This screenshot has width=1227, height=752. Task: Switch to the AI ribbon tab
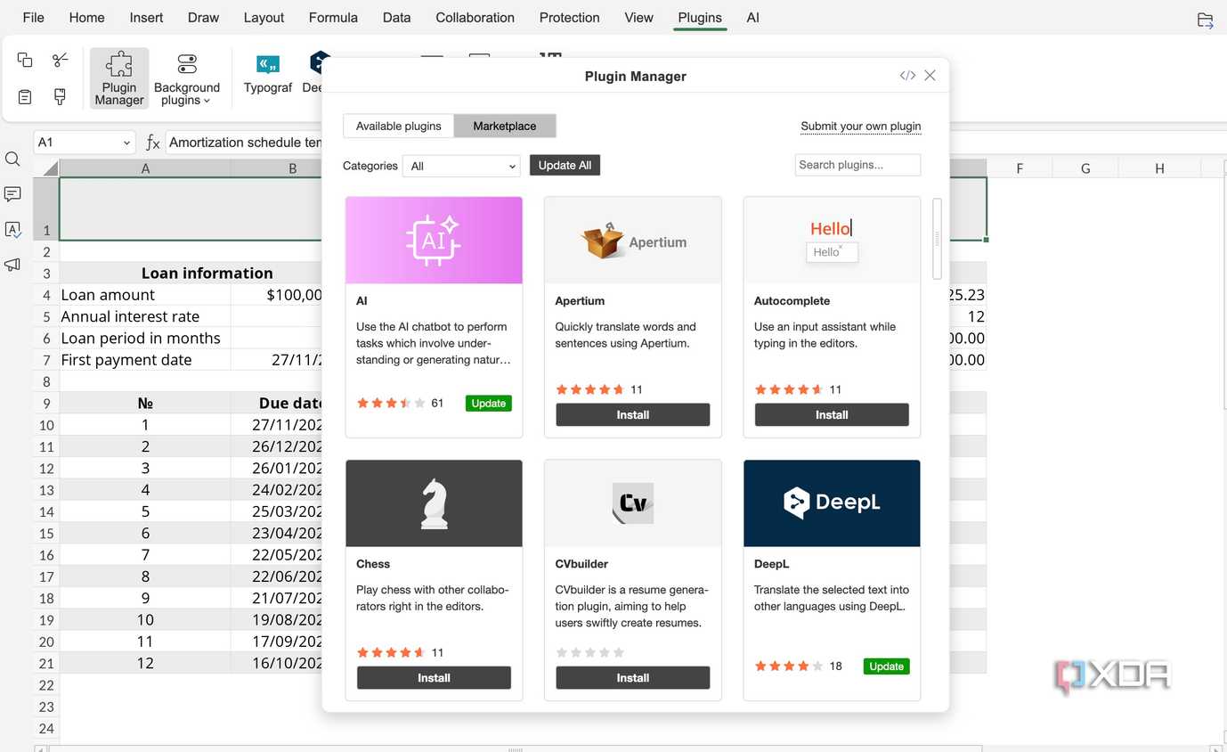tap(752, 18)
